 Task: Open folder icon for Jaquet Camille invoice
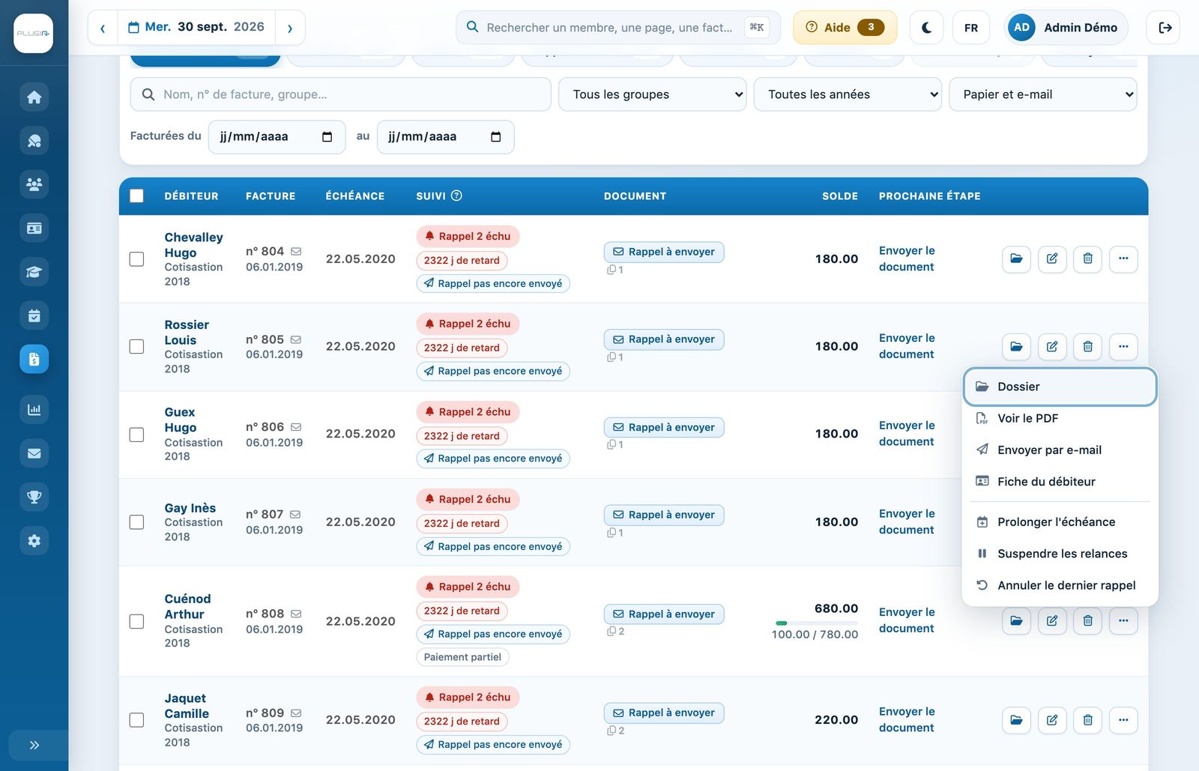tap(1016, 720)
